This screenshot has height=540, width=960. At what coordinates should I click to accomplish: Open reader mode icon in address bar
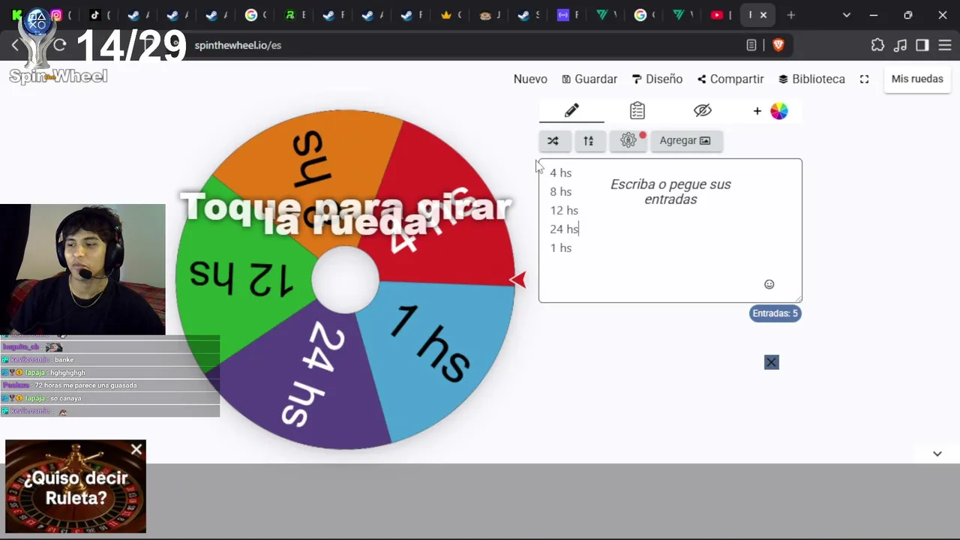(x=751, y=45)
